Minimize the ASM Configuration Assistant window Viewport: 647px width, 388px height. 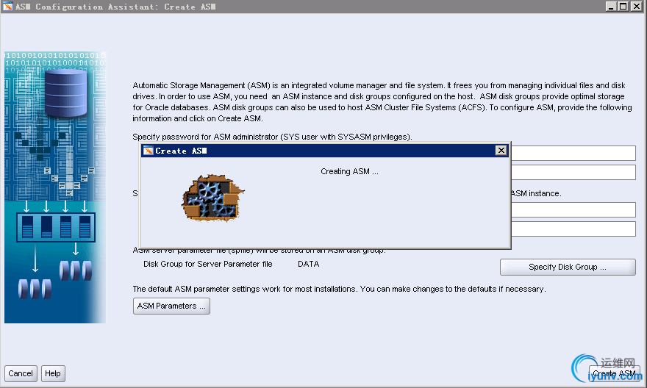point(612,6)
